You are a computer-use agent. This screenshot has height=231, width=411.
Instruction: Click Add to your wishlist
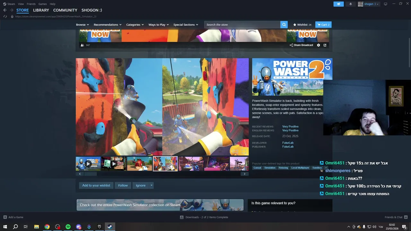coord(96,185)
